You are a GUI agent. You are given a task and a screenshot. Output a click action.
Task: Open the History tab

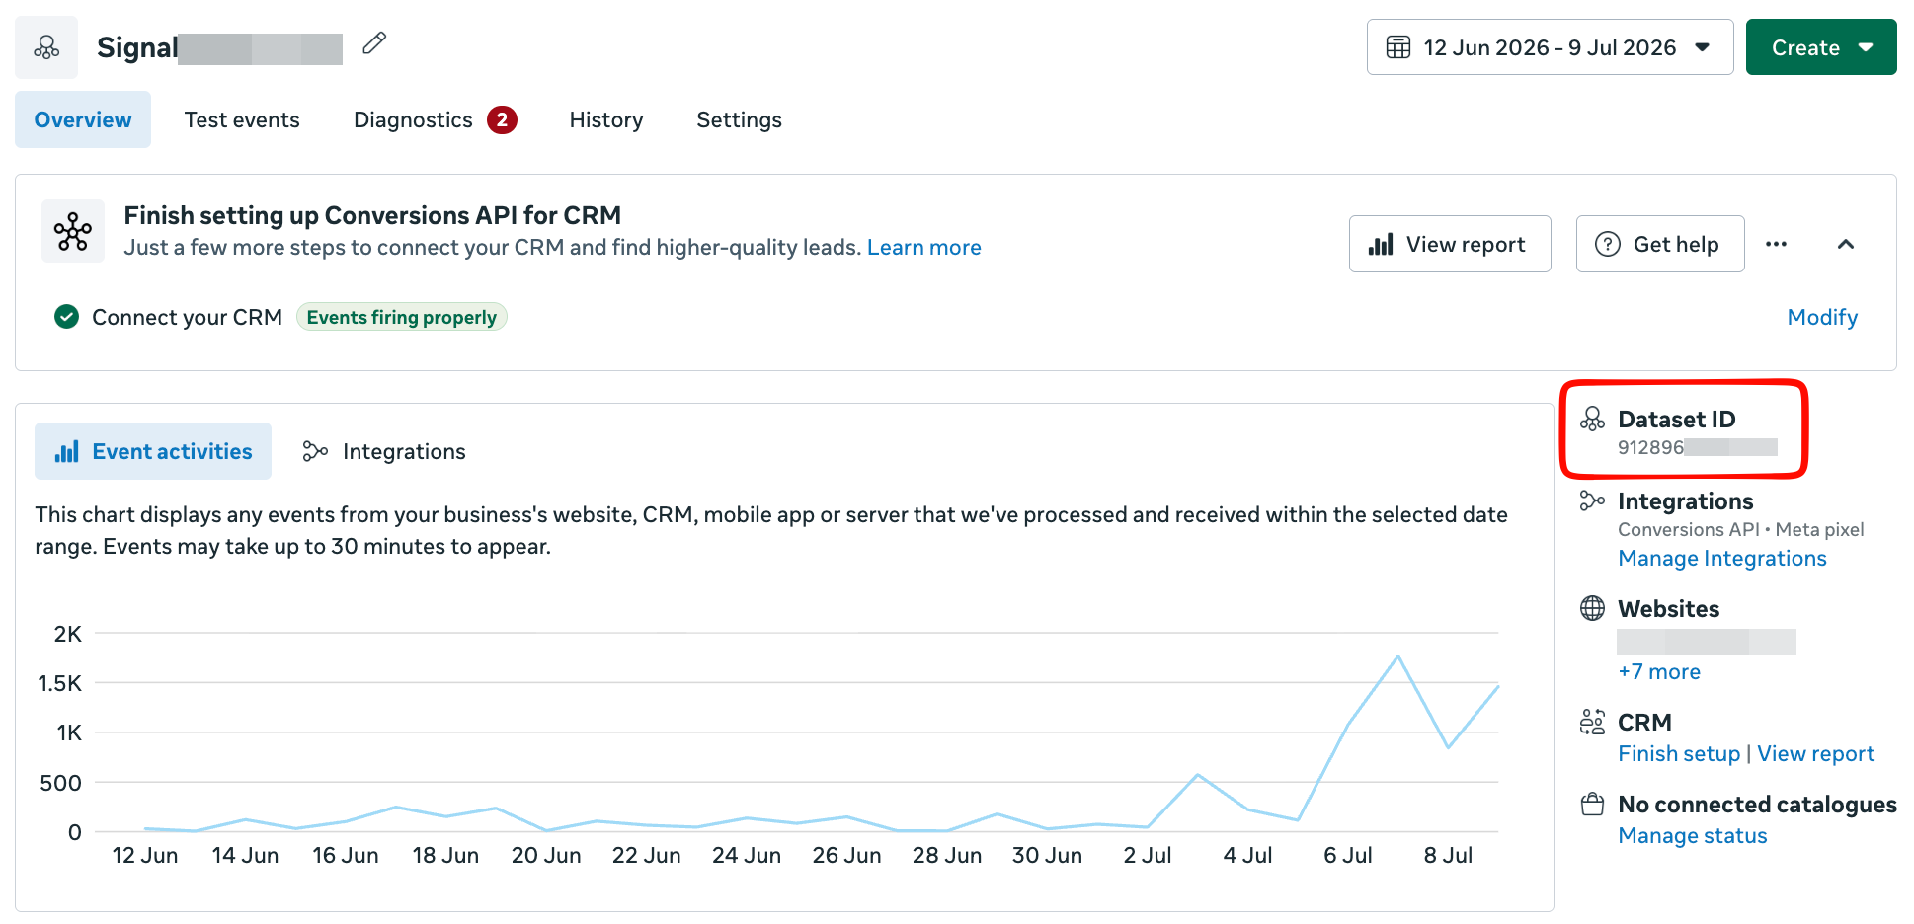pos(606,119)
